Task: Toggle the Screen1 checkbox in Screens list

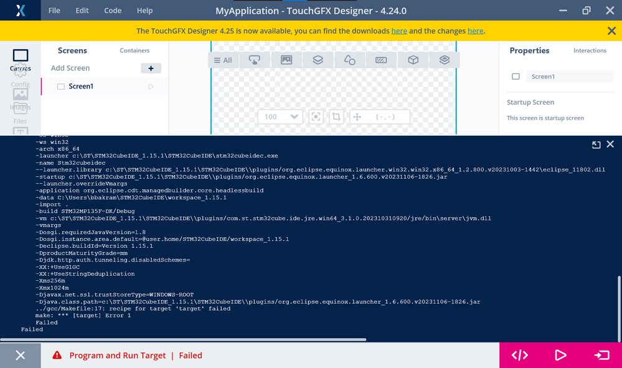Action: tap(60, 87)
